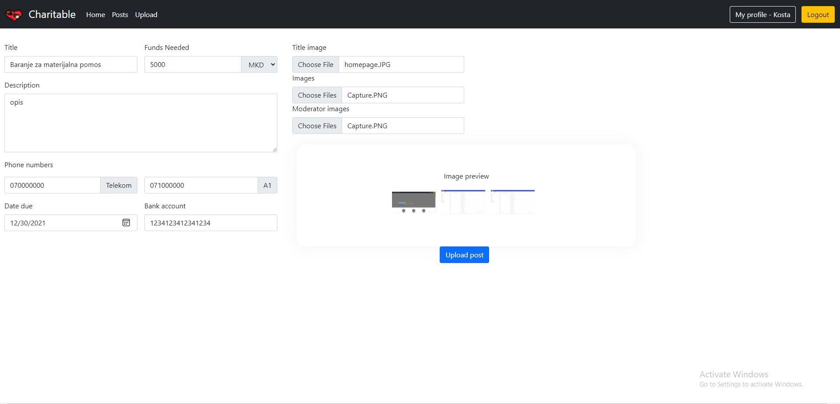This screenshot has height=404, width=840.
Task: Expand the MKD currency dropdown
Action: pos(259,65)
